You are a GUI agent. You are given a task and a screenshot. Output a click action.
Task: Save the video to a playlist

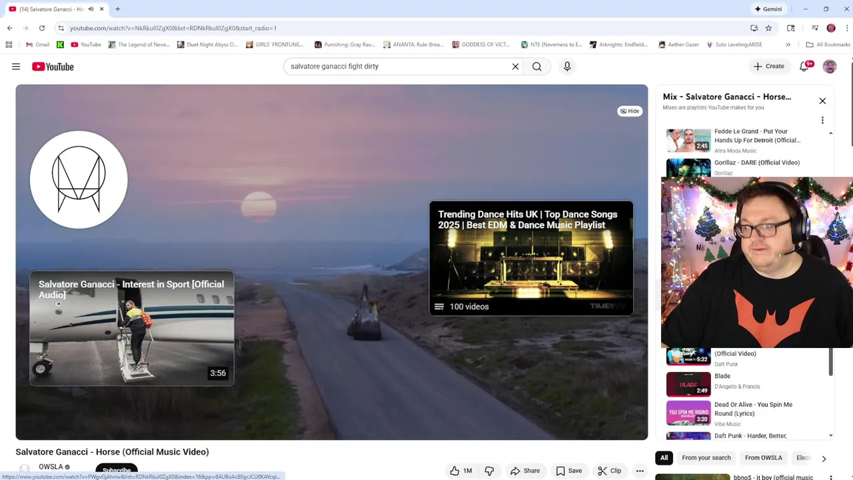pos(568,471)
